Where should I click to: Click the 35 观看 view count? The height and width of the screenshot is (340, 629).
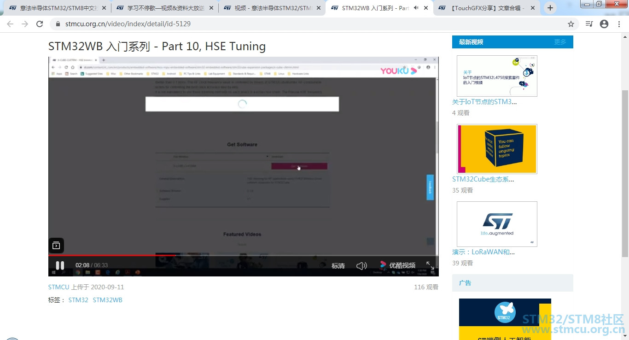point(462,190)
